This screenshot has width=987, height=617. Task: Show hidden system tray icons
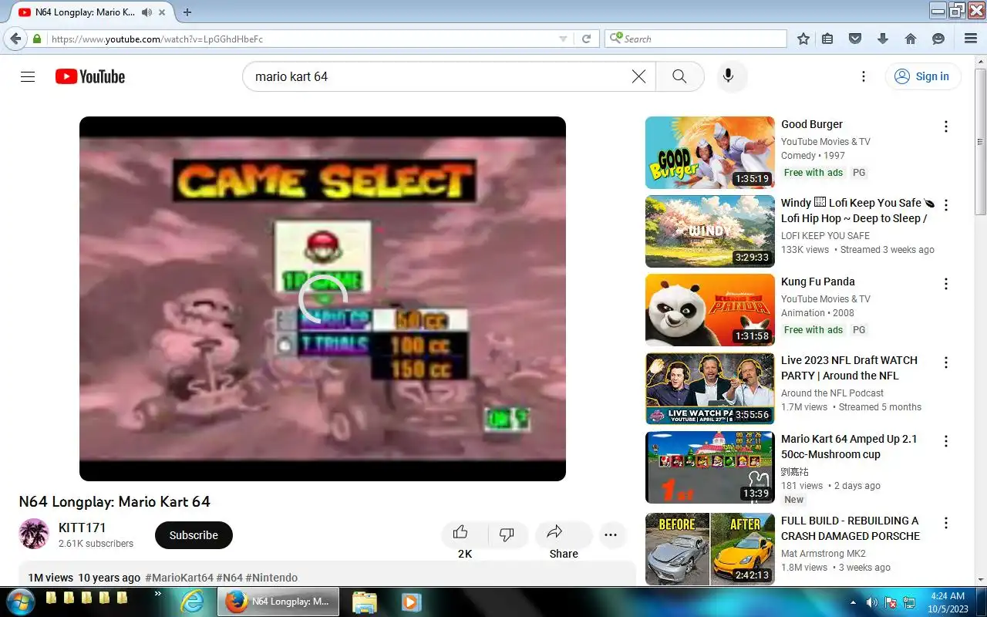click(854, 602)
